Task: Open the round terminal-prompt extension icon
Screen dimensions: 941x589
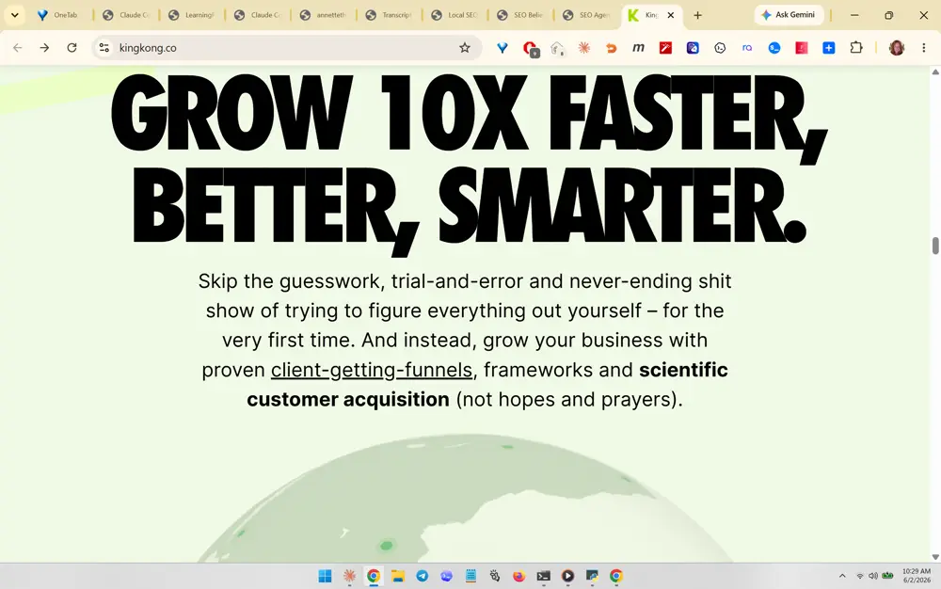Action: click(720, 48)
